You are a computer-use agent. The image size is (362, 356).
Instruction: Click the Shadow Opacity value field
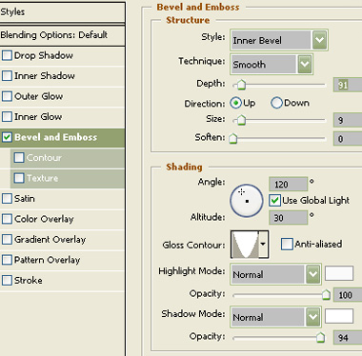pyautogui.click(x=348, y=337)
